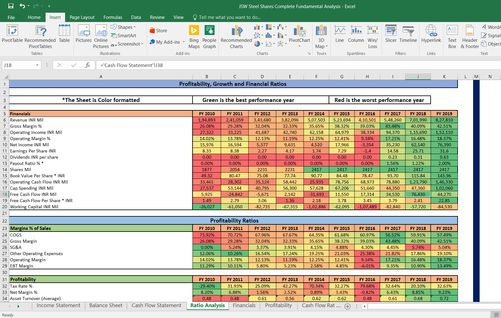
Task: Switch to the Home ribbon tab
Action: (34, 17)
